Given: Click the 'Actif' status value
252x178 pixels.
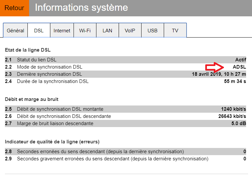Looking at the screenshot, I should (241, 60).
